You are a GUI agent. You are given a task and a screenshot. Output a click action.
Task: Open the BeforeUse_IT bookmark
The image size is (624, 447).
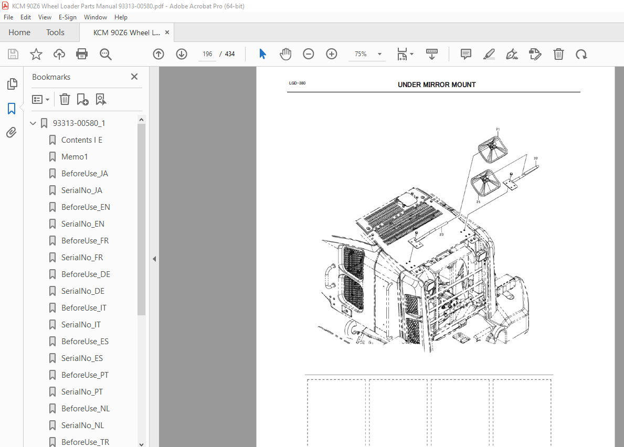pos(83,308)
